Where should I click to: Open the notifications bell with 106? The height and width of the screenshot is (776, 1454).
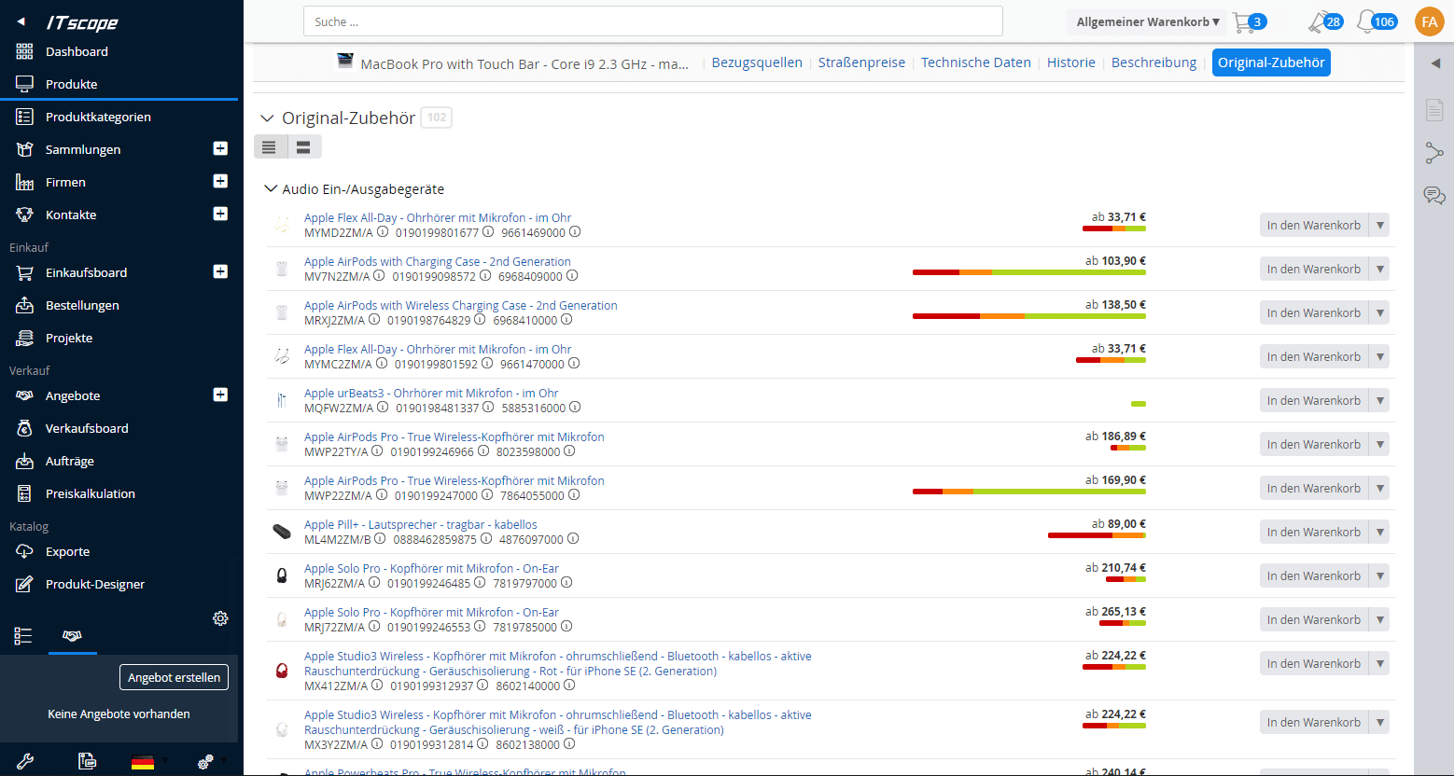point(1377,21)
